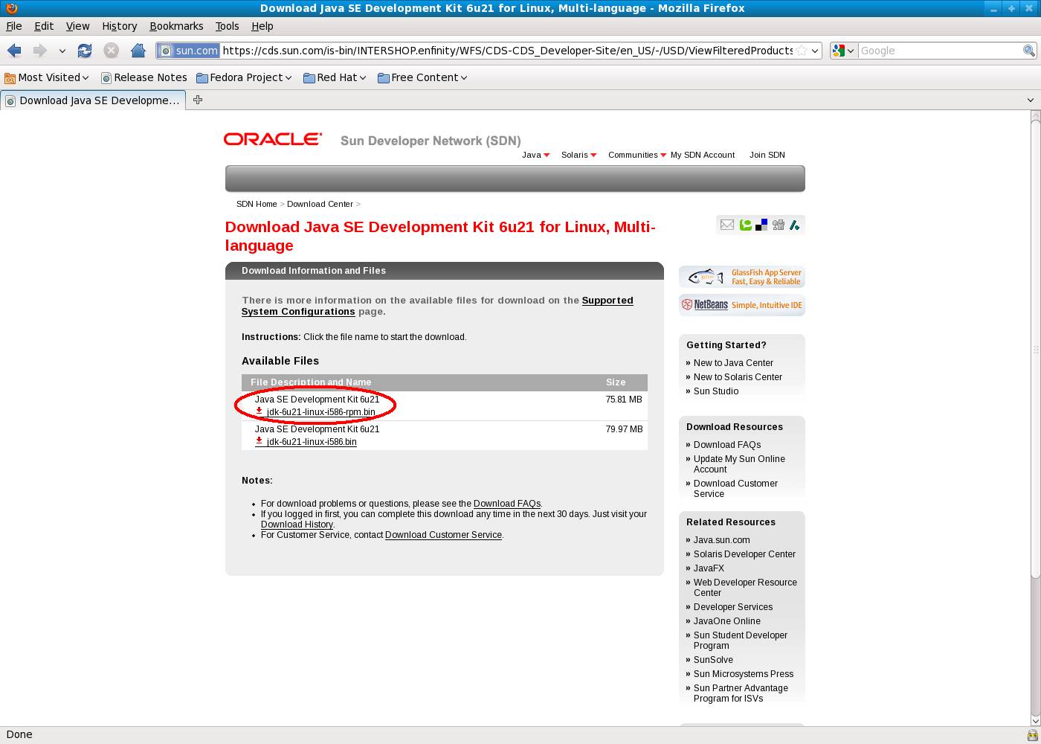Open the Java.sun.com related resource
This screenshot has height=744, width=1041.
click(x=721, y=540)
